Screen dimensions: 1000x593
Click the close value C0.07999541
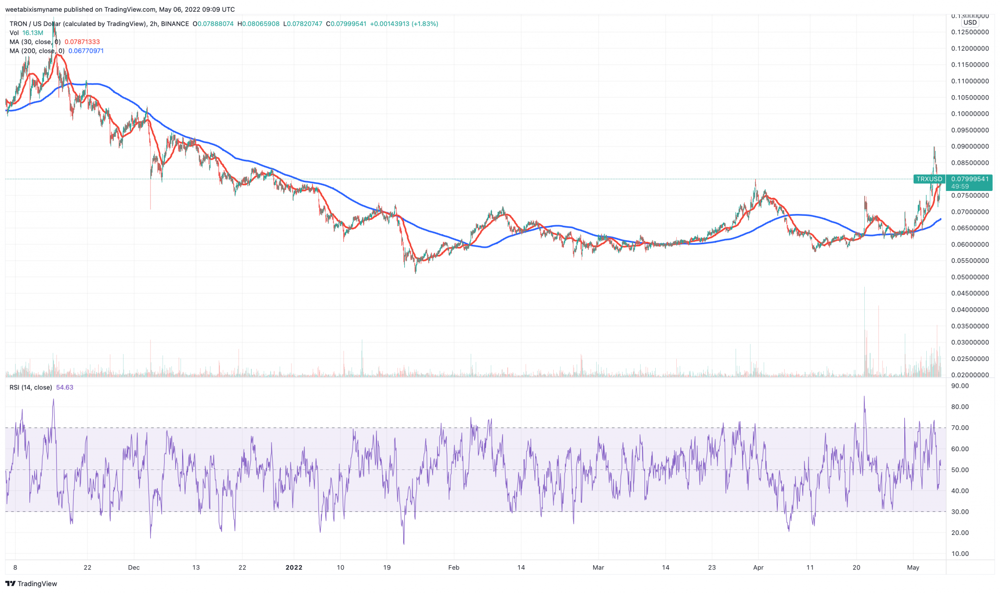pyautogui.click(x=346, y=24)
